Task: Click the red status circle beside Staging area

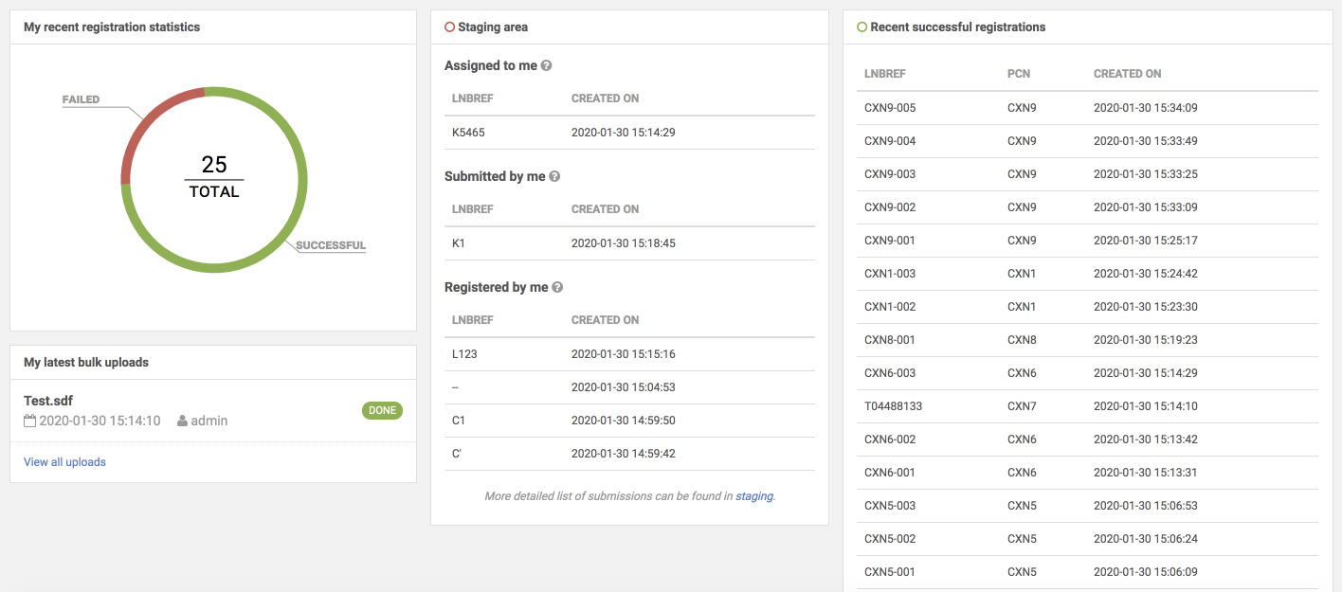Action: tap(449, 27)
